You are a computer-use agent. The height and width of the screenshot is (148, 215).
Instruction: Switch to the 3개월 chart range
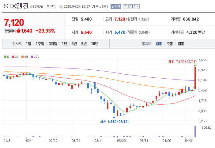tap(53, 44)
